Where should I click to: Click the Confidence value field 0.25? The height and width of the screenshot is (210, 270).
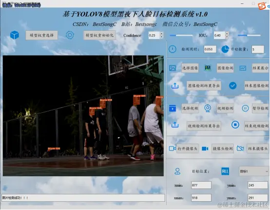pyautogui.click(x=154, y=35)
